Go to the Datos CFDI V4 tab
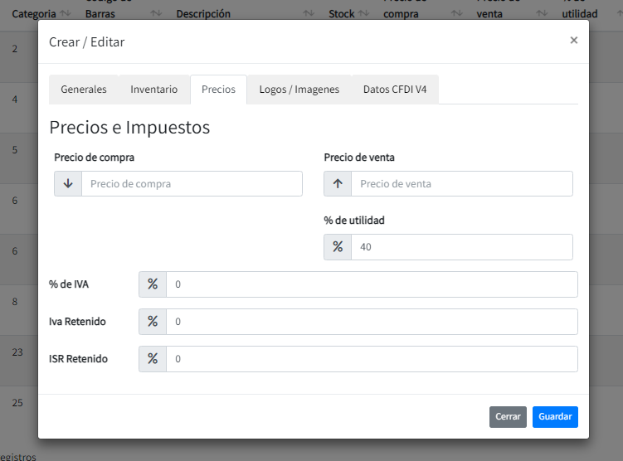Screen dimensions: 623x461 [x=395, y=90]
